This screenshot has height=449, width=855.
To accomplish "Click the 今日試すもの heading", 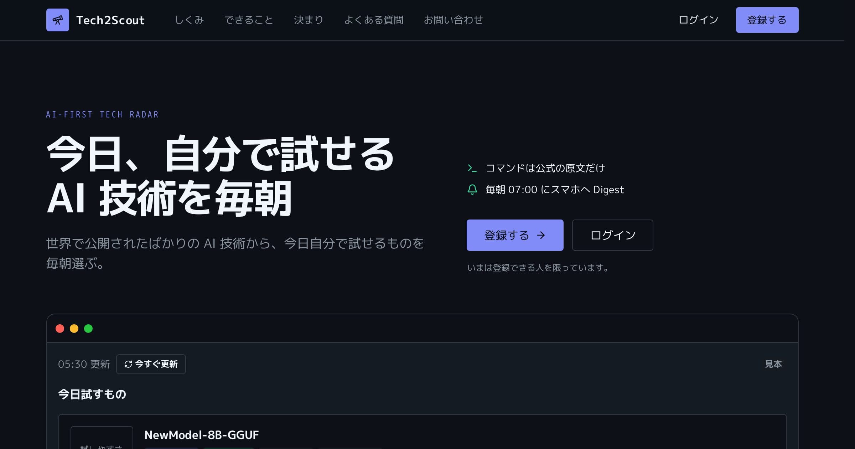I will click(92, 394).
